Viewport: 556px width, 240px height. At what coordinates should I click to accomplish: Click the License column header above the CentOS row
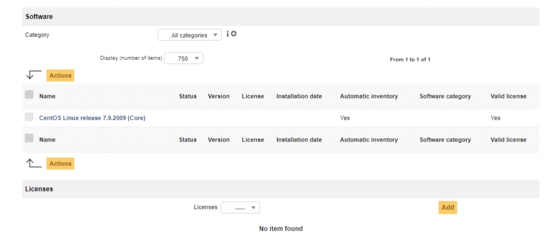tap(253, 96)
